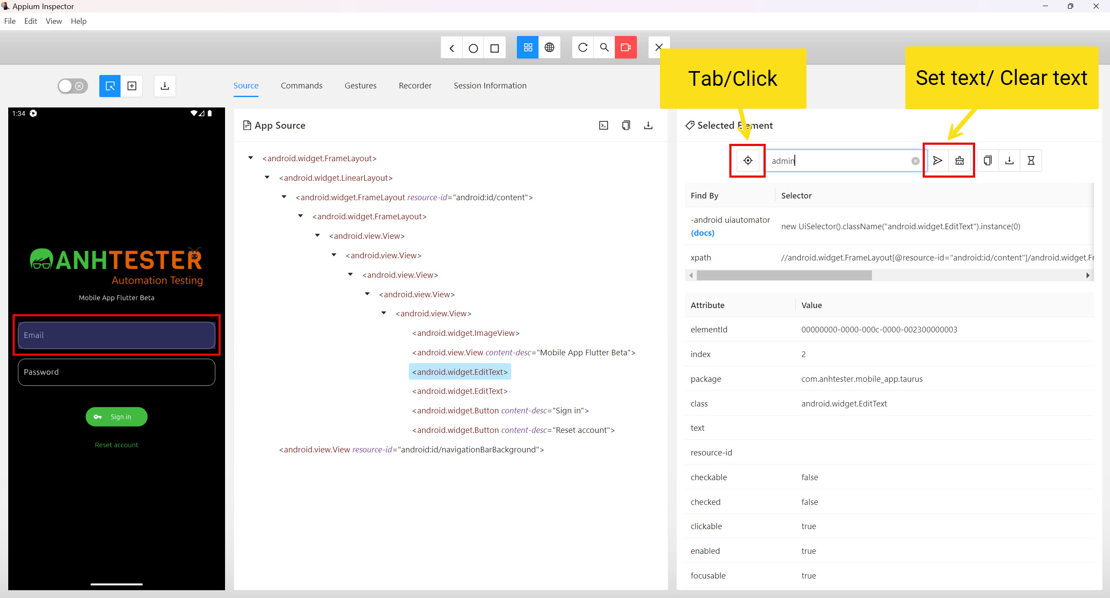Open the View menu
Screen dimensions: 1110x598
coord(54,21)
